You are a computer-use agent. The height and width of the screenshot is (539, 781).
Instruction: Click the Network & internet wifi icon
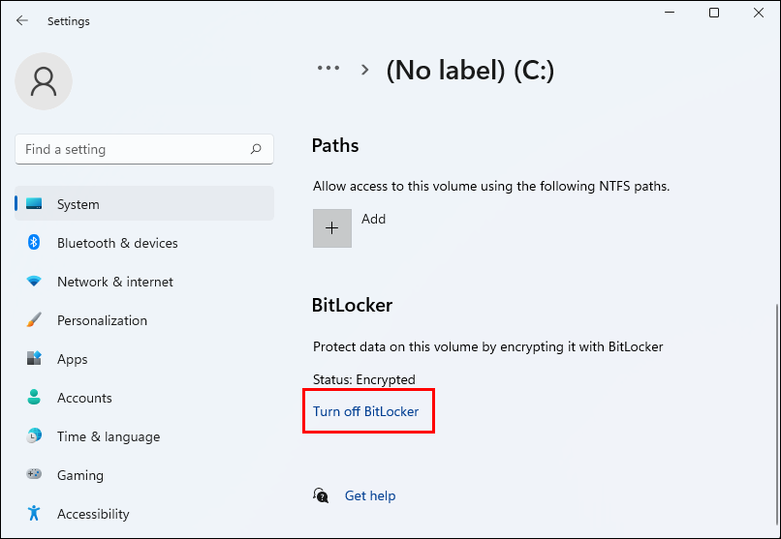[34, 282]
